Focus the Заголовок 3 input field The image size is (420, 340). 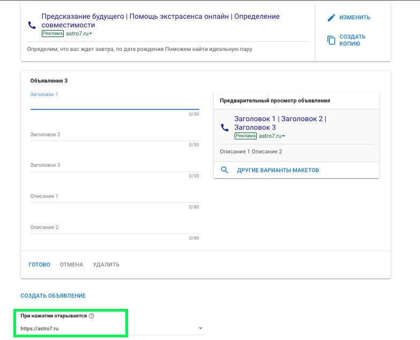tap(115, 165)
